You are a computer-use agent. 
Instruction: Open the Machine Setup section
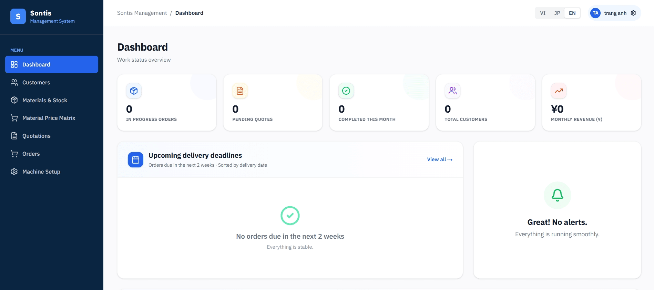point(52,172)
